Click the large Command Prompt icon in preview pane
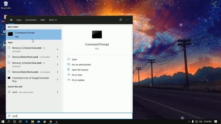This screenshot has height=124, width=221. coord(97,34)
